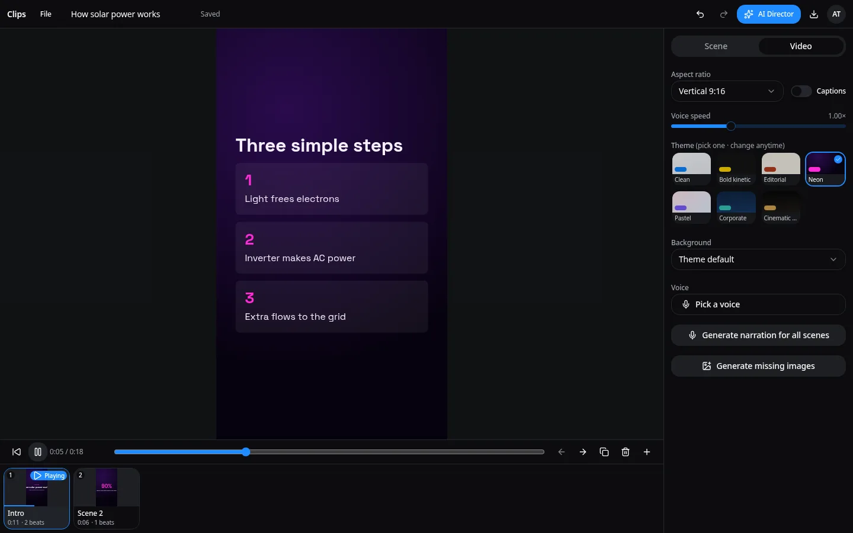Click the Inverter makes AC power card
Viewport: 853px width, 533px height.
pyautogui.click(x=332, y=248)
